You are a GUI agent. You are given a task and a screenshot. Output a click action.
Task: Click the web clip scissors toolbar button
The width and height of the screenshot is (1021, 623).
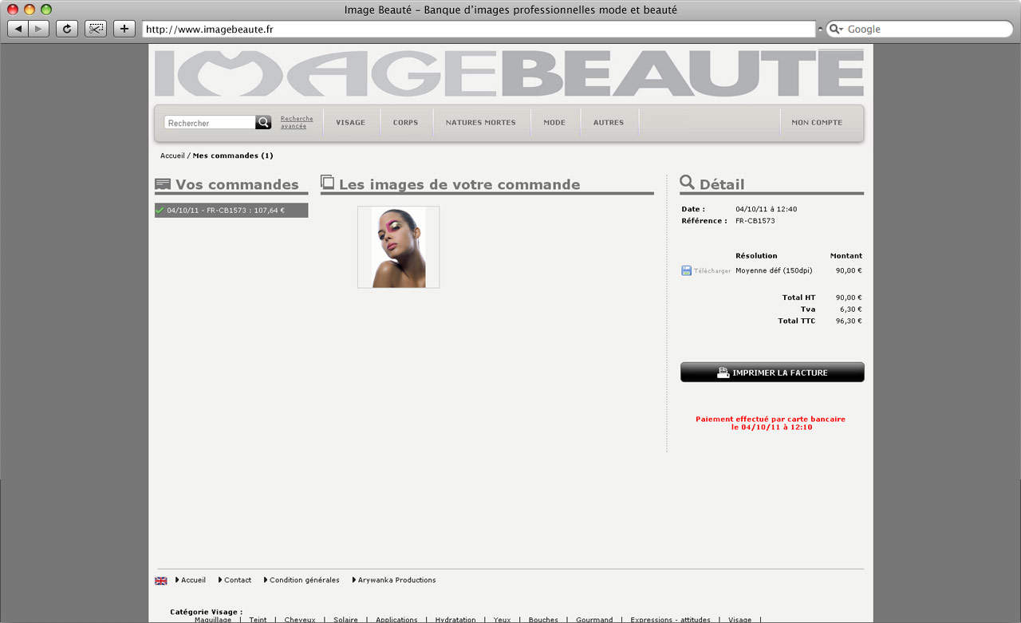pyautogui.click(x=96, y=29)
